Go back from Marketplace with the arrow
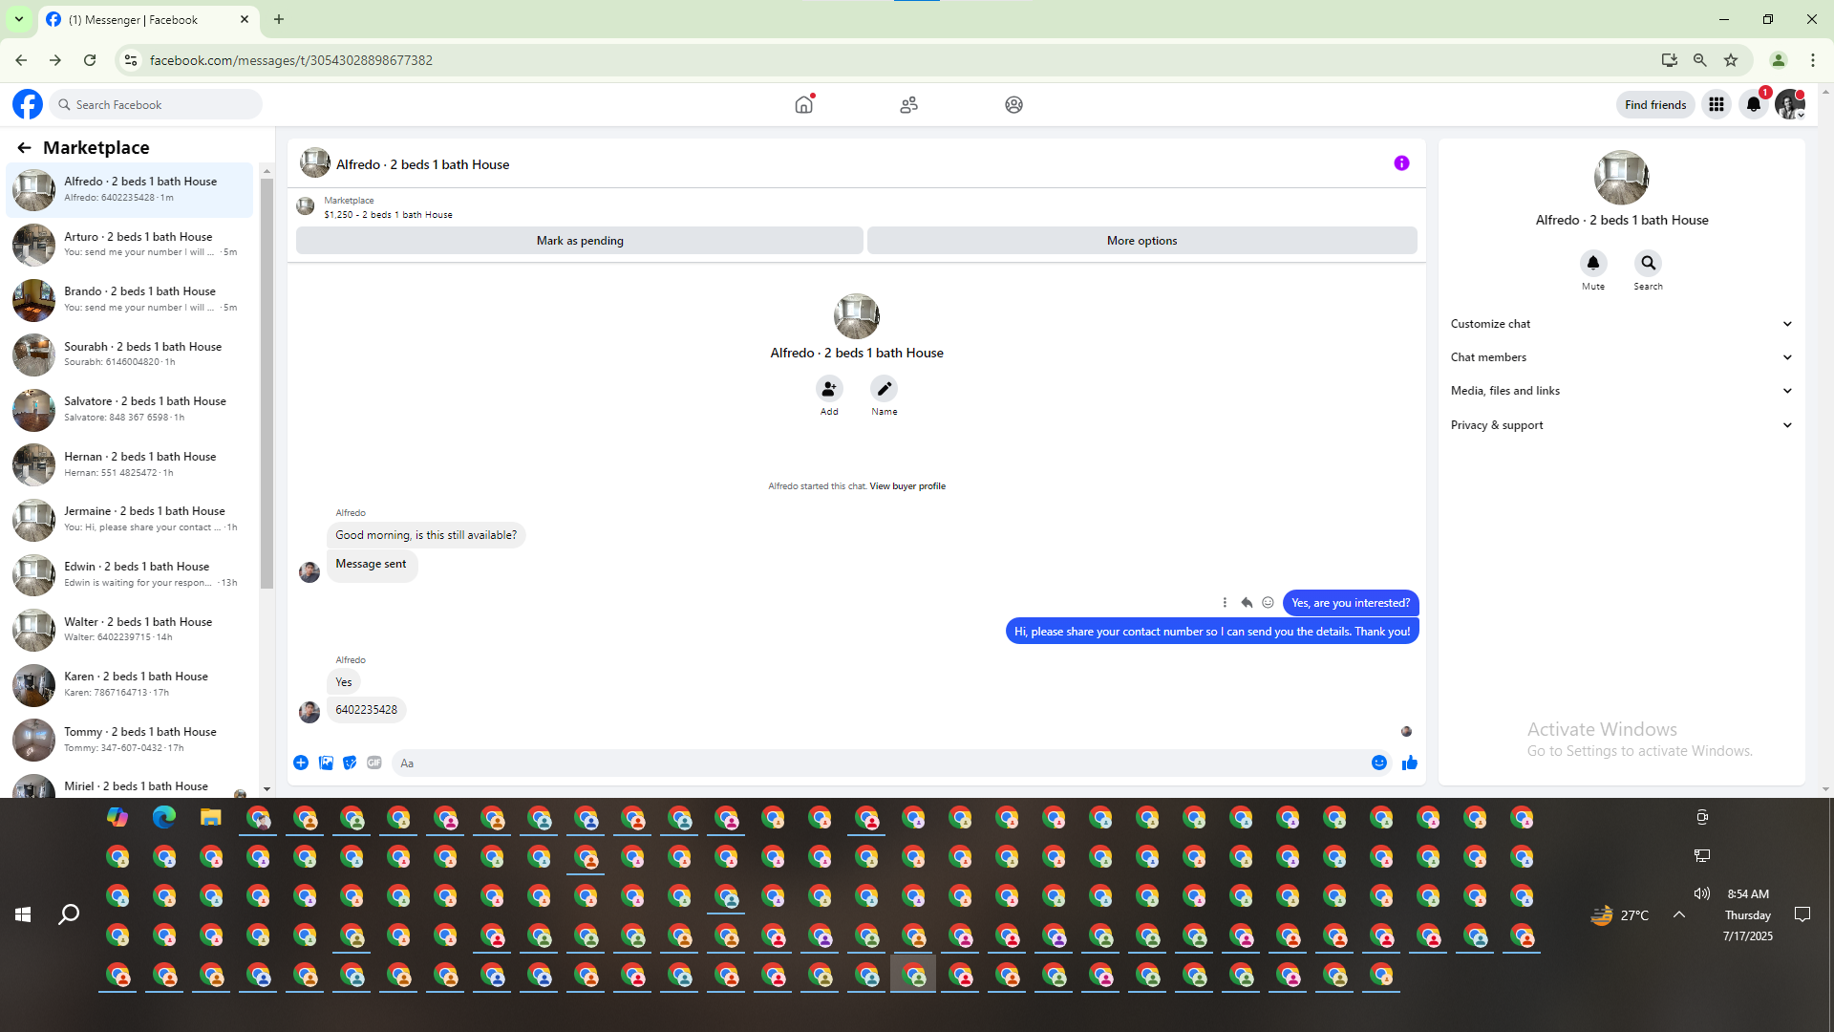Viewport: 1834px width, 1032px height. pos(24,148)
